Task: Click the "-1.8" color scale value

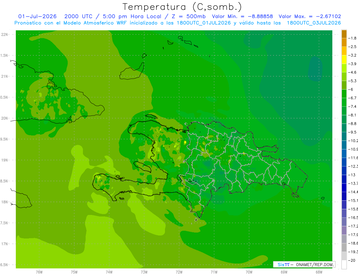Action: (353, 38)
